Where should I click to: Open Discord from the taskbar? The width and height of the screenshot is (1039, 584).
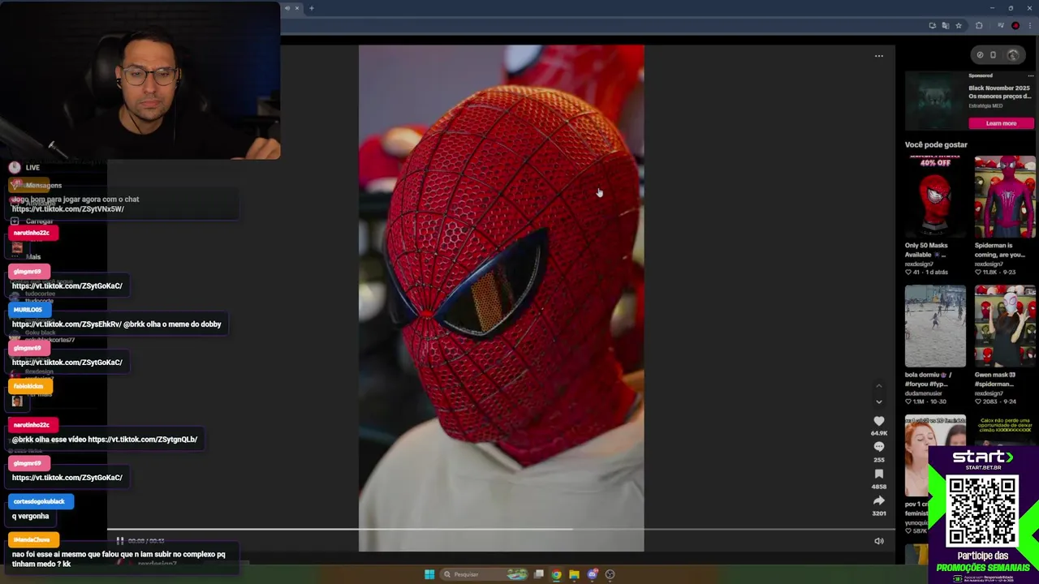coord(592,574)
